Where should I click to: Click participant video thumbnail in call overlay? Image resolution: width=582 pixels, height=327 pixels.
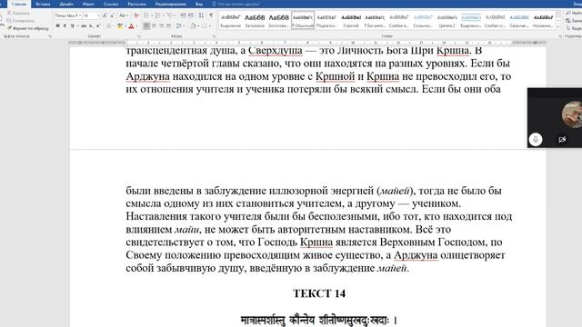pyautogui.click(x=572, y=115)
